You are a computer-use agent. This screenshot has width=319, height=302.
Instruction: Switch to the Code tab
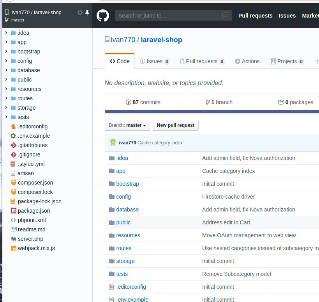coord(120,61)
